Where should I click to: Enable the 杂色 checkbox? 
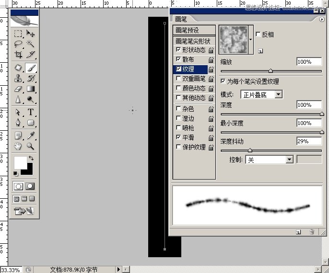[x=178, y=108]
